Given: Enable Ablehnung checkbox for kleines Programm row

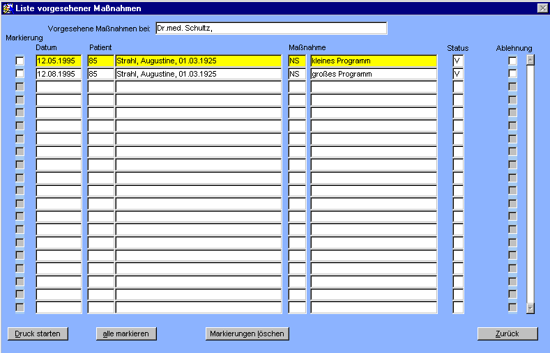Looking at the screenshot, I should click(x=512, y=61).
